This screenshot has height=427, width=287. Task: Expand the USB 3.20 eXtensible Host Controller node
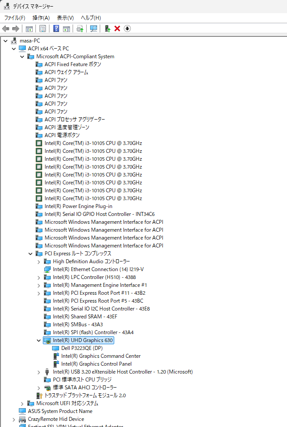[38, 372]
